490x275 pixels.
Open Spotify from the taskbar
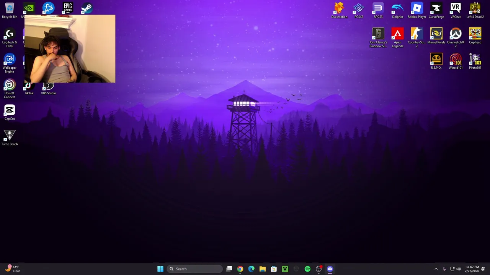(307, 269)
